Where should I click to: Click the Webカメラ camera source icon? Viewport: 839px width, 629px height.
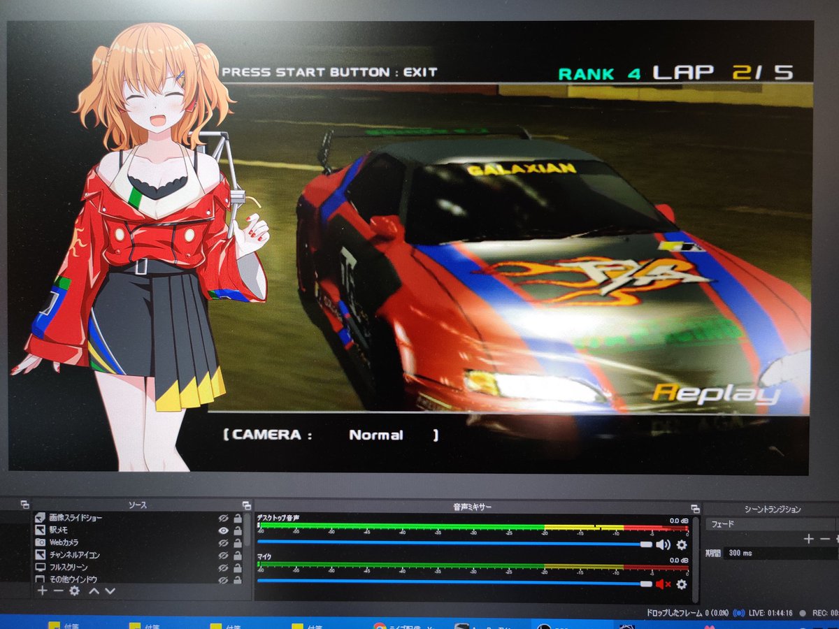[x=41, y=542]
